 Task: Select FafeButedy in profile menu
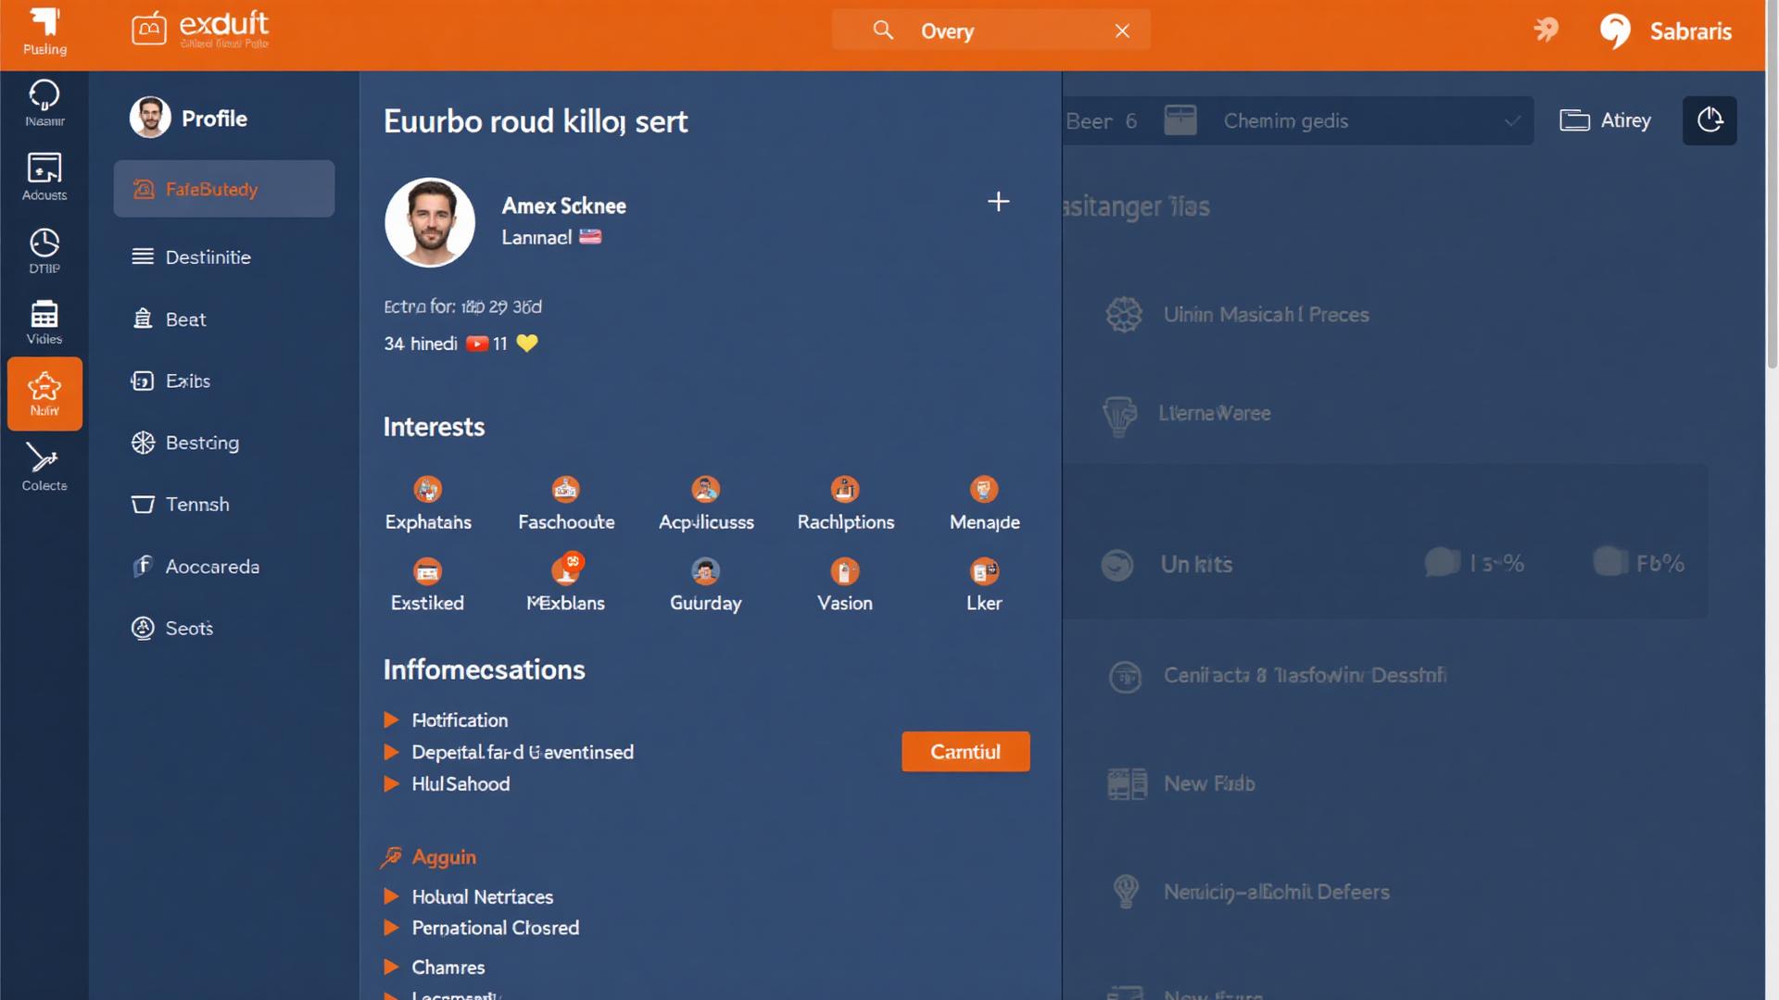pyautogui.click(x=224, y=189)
